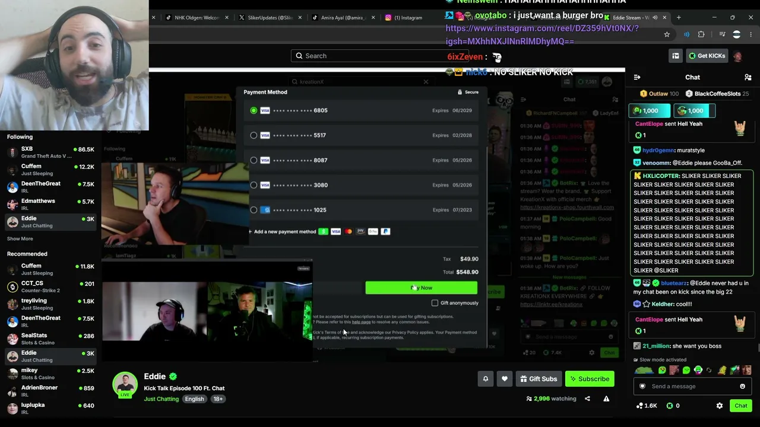Subscribe to Eddie's channel

pyautogui.click(x=590, y=379)
